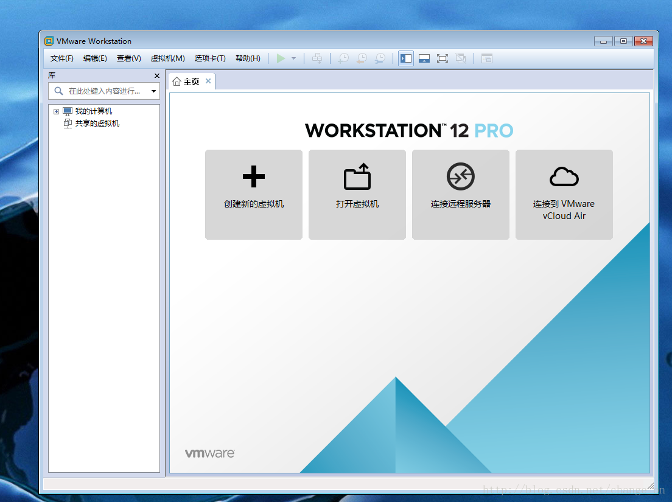Click the green power on play button
Viewport: 672px width, 502px height.
click(281, 58)
